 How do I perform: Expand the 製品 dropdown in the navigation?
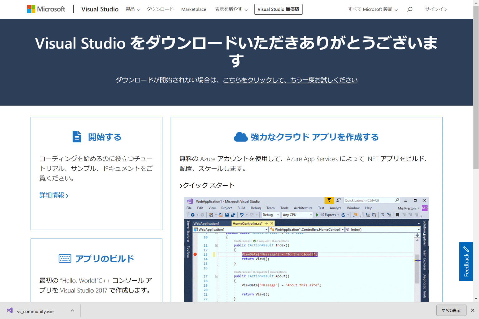132,9
